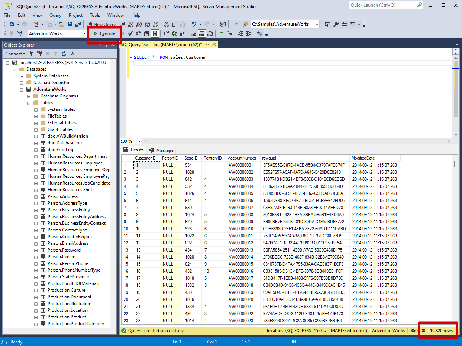Collapse the AdventureWorks database node
This screenshot has width=462, height=346.
(22, 89)
